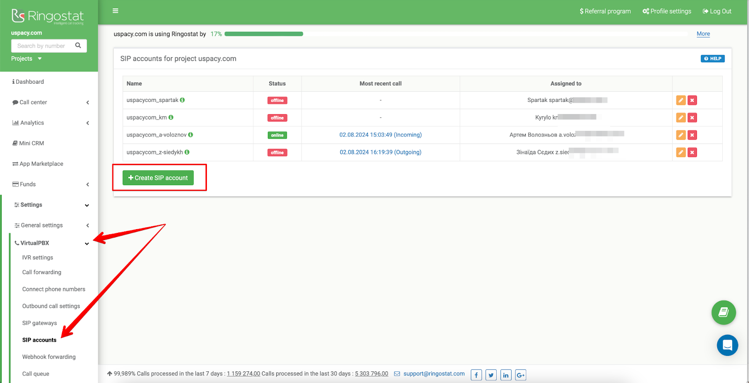This screenshot has width=749, height=383.
Task: Open the LinkedIn social link
Action: point(506,375)
